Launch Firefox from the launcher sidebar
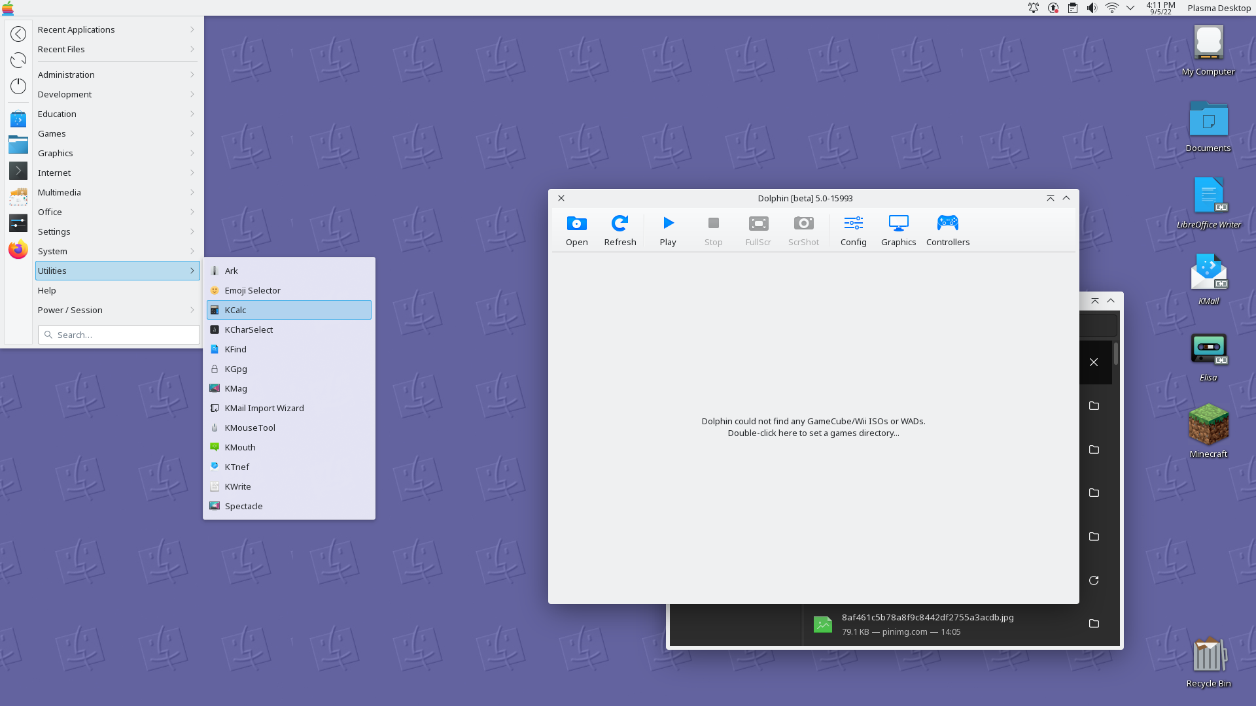 18,250
